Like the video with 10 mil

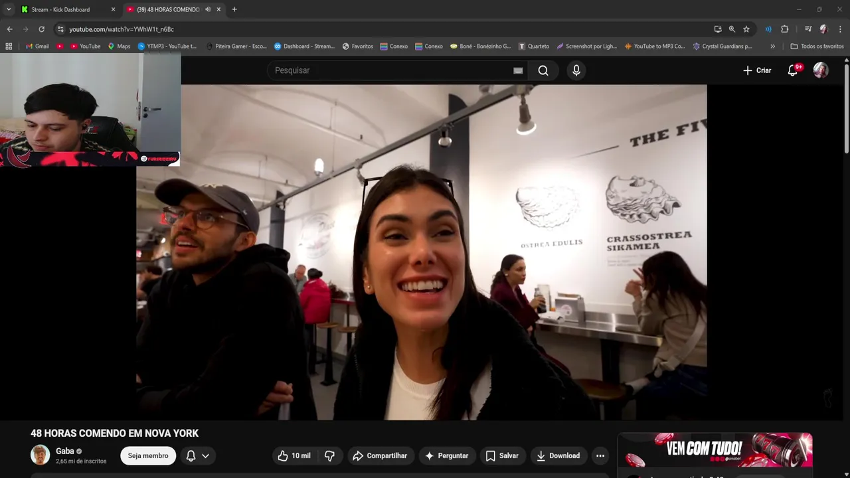[x=294, y=455]
